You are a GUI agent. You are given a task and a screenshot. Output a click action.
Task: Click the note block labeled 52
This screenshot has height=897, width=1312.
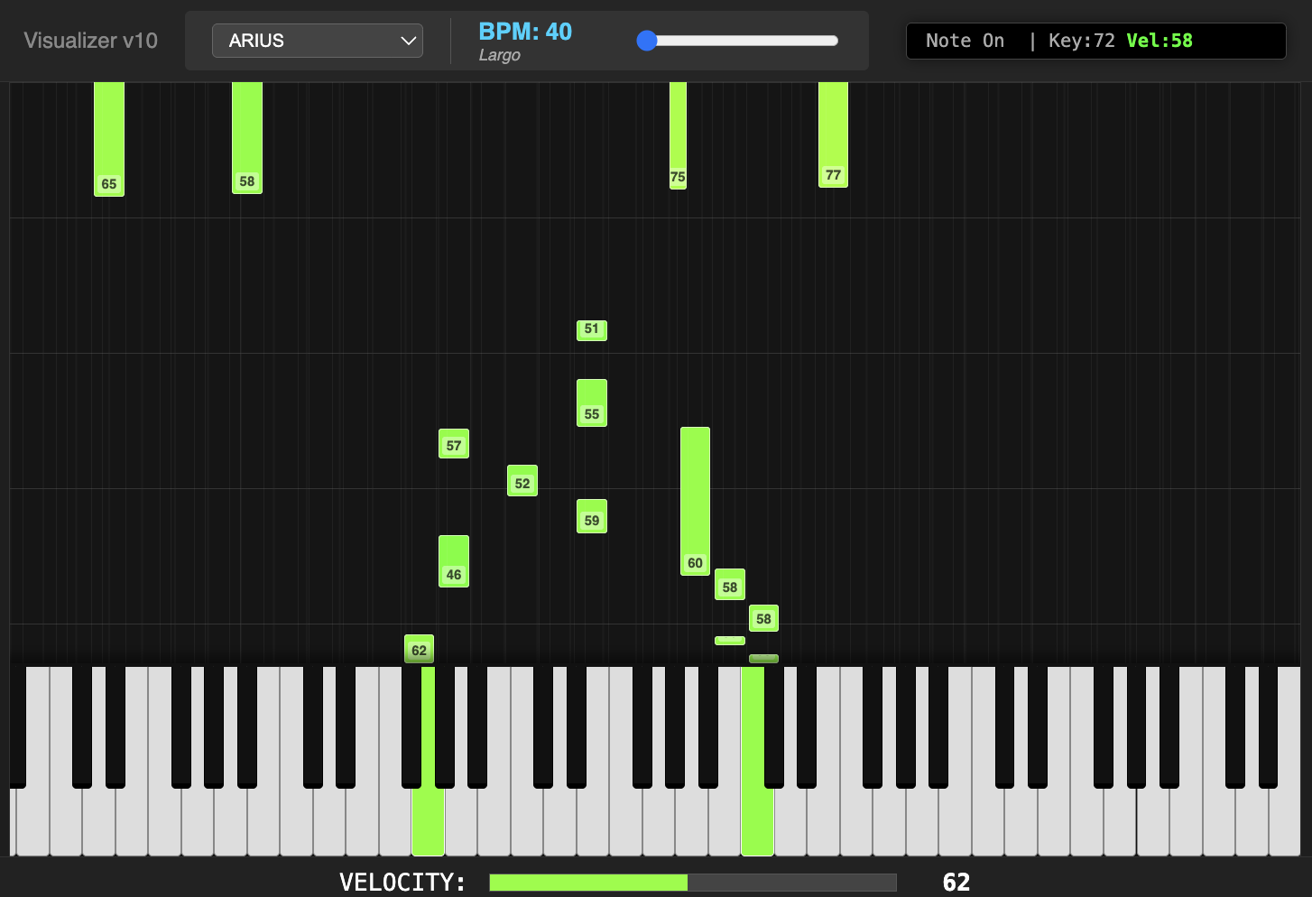click(522, 481)
